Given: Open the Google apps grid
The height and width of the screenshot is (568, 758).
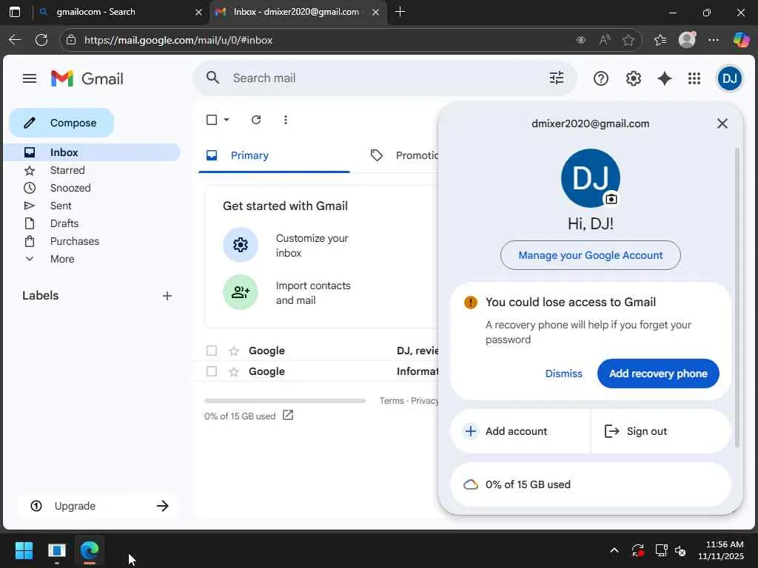Looking at the screenshot, I should pyautogui.click(x=694, y=78).
